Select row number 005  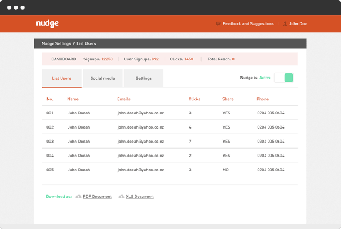[50, 170]
